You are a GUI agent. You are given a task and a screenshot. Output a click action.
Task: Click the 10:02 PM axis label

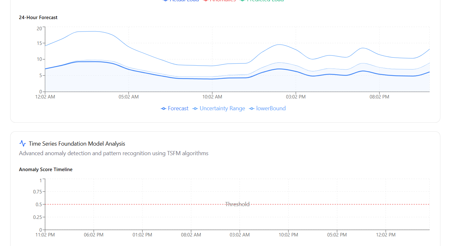[x=288, y=235]
